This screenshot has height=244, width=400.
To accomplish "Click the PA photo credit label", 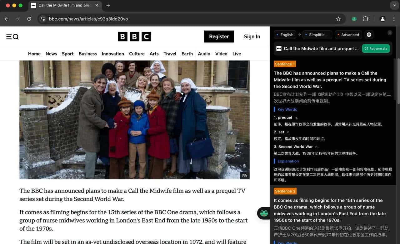I will point(245,176).
